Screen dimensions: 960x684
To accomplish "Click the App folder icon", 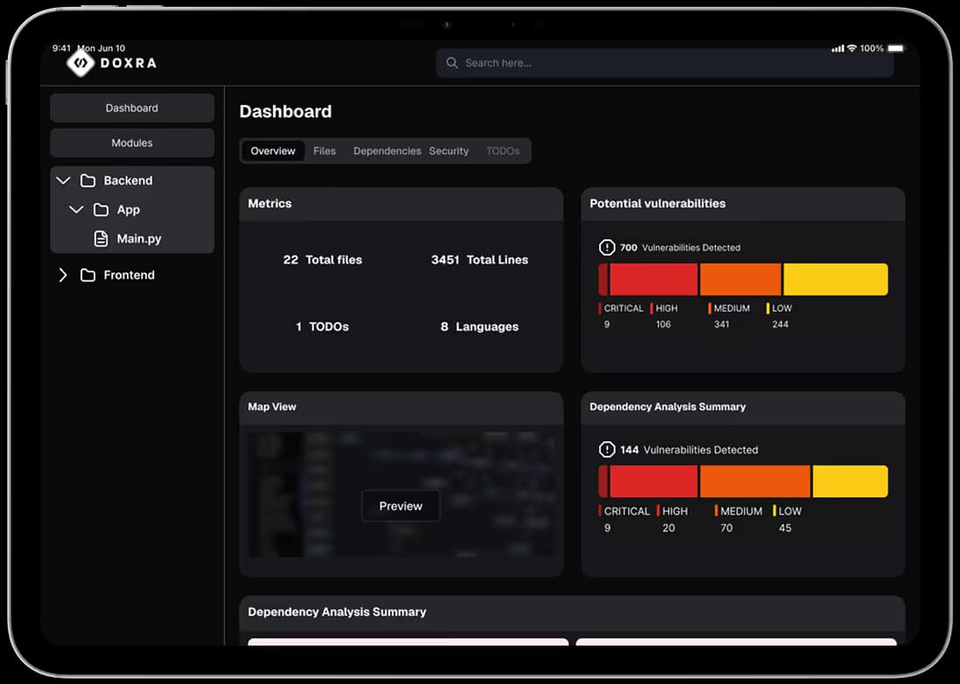I will coord(101,210).
